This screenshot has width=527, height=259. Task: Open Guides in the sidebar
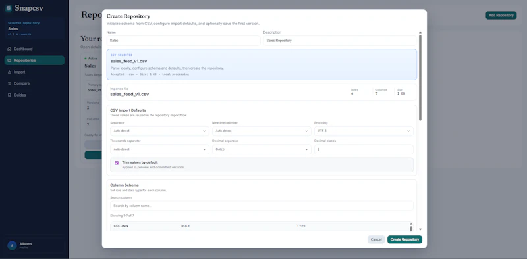click(34, 95)
